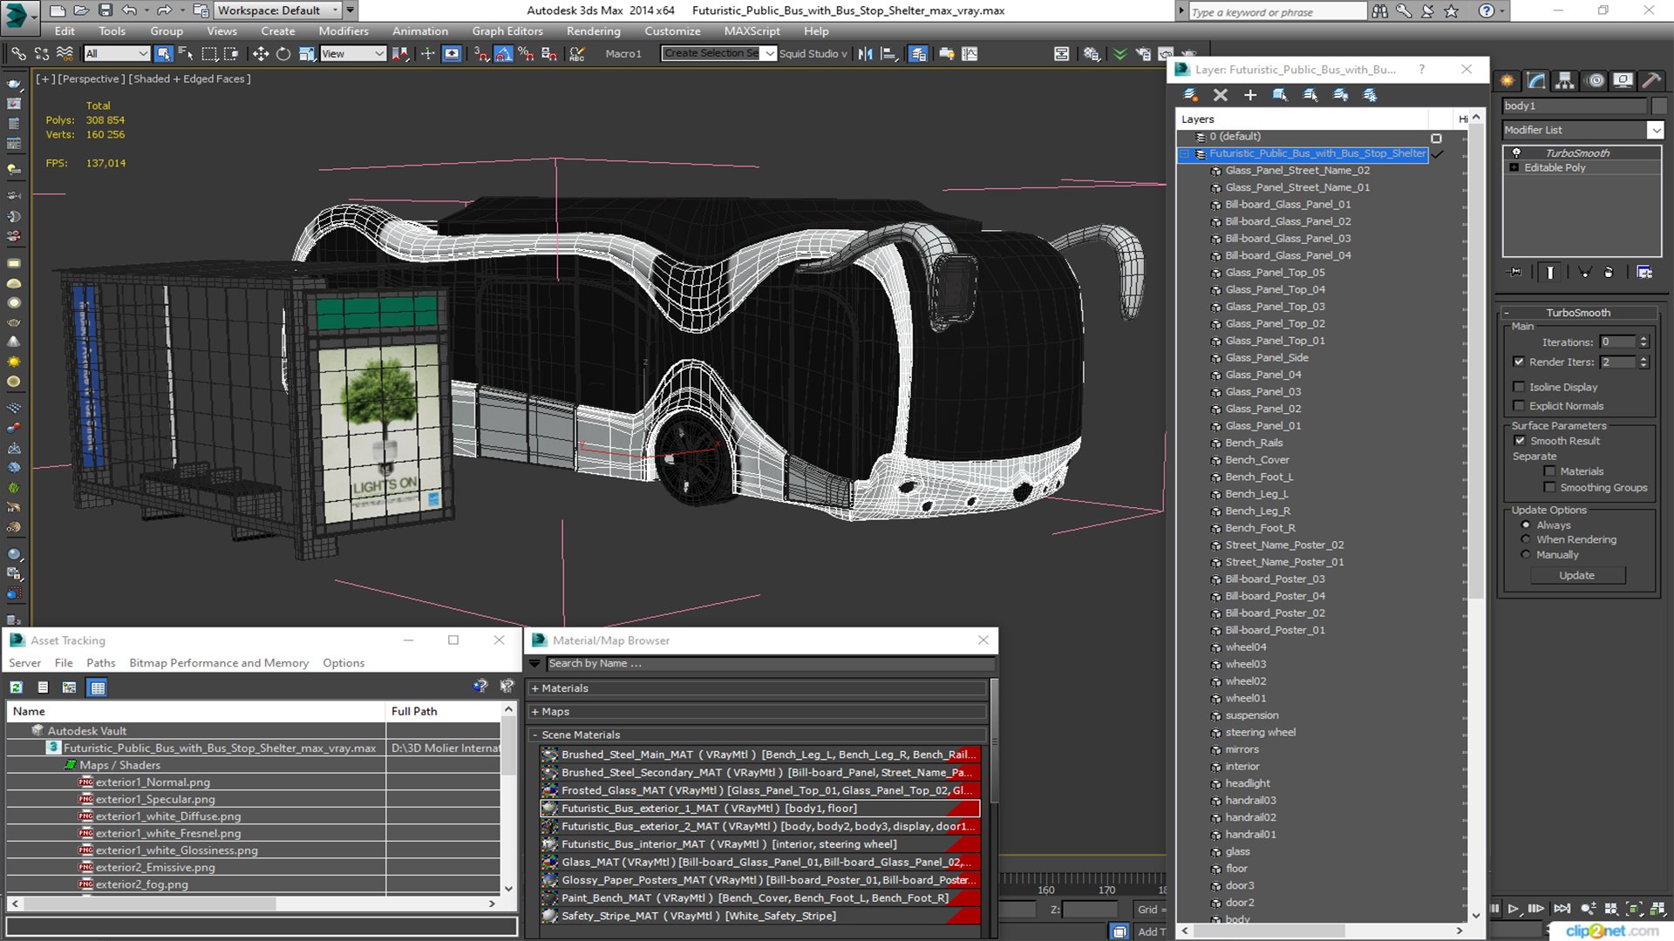
Task: Open Bitmap Performance and Memory menu
Action: [x=219, y=663]
